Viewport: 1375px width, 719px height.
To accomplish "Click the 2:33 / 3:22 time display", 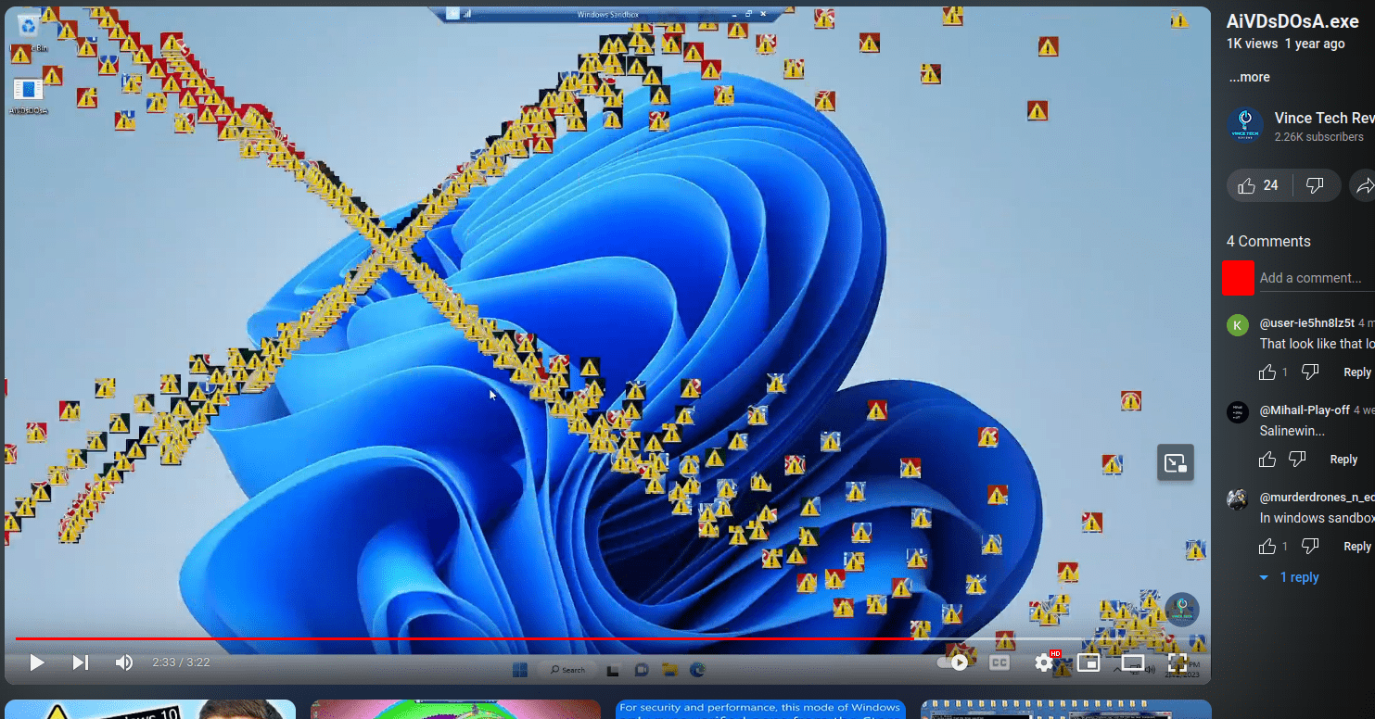I will [x=181, y=662].
